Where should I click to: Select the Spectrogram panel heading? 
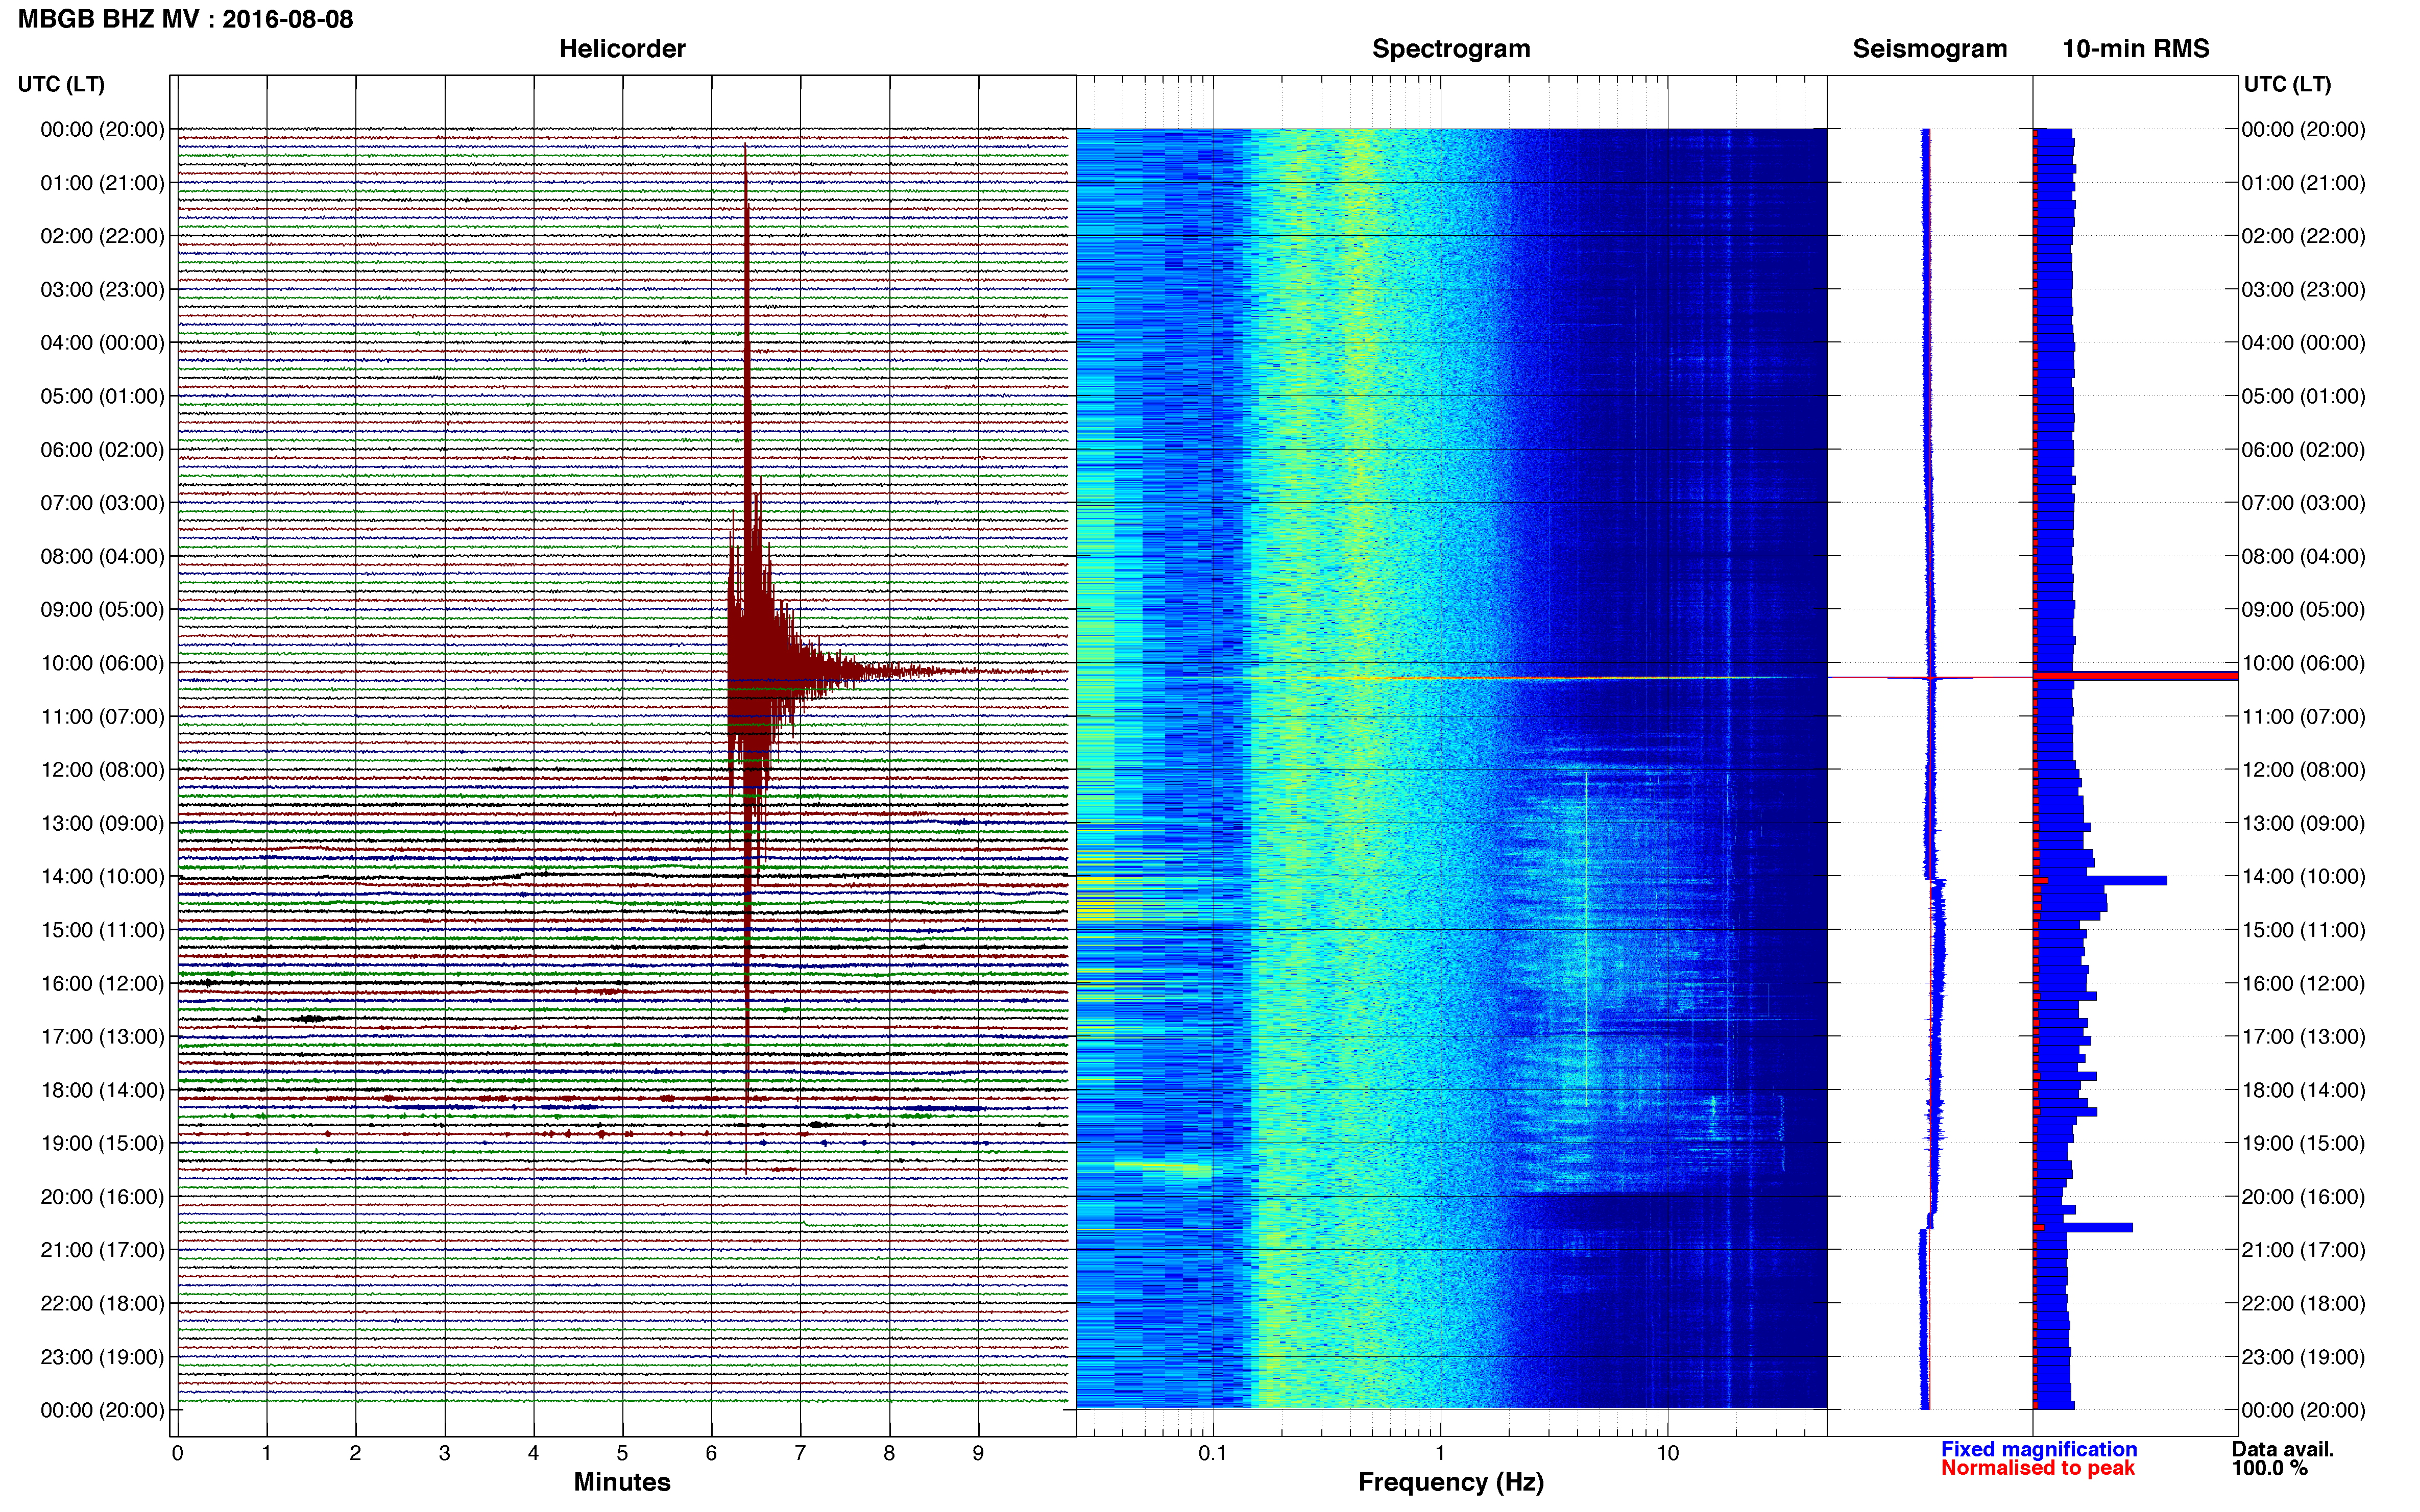click(1450, 49)
